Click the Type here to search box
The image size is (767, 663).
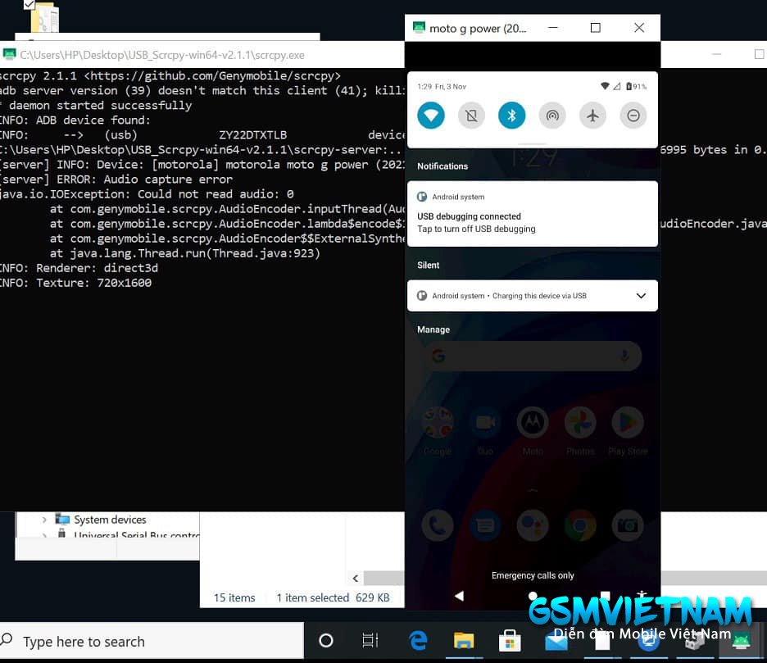pos(152,641)
